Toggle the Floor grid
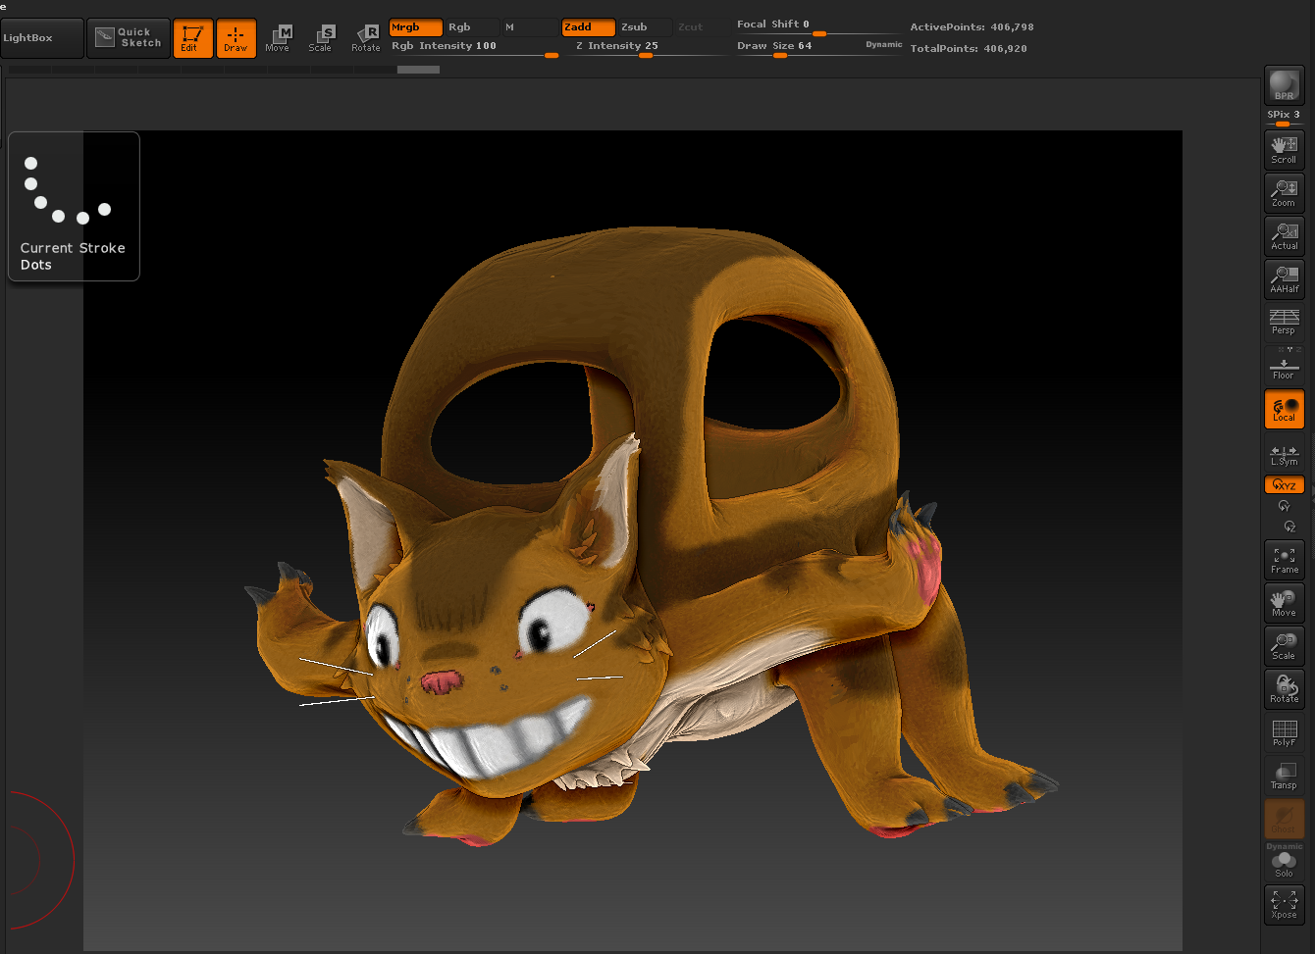Image resolution: width=1315 pixels, height=954 pixels. (1284, 365)
